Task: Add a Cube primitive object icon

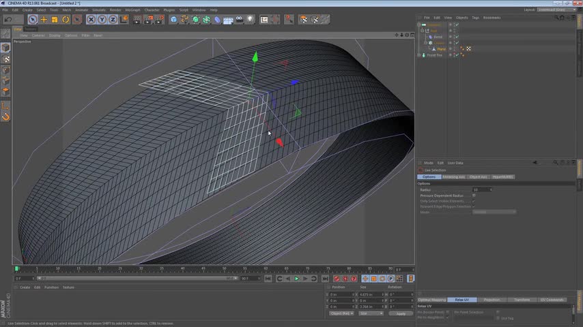Action: tap(174, 20)
